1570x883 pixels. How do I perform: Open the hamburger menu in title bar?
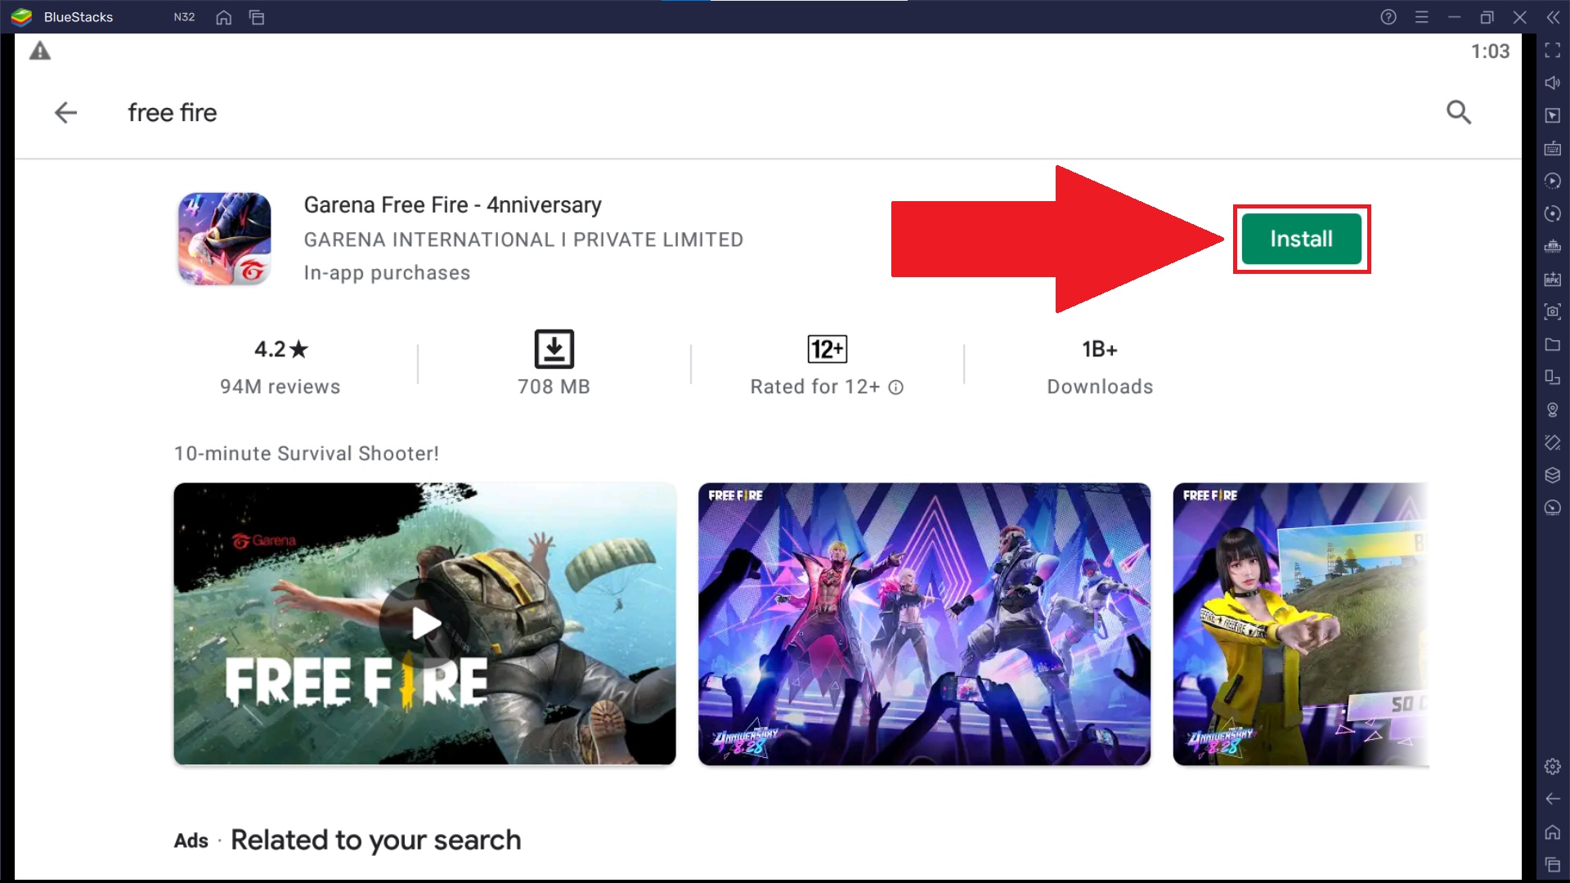click(1422, 17)
